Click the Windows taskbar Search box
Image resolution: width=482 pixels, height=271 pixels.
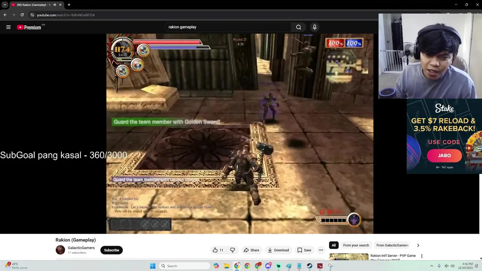(184, 266)
